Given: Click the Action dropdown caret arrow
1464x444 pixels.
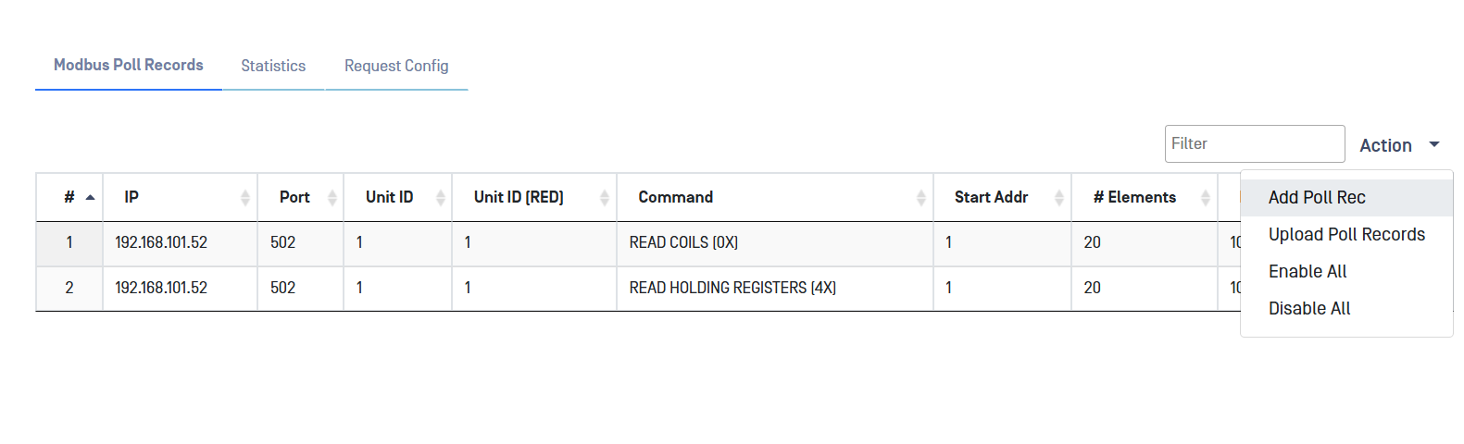Looking at the screenshot, I should tap(1434, 144).
